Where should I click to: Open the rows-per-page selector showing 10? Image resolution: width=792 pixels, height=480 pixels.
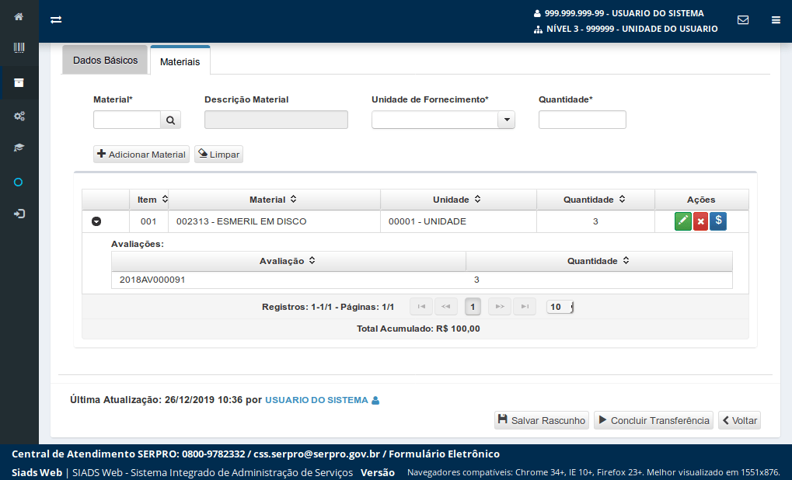(560, 307)
